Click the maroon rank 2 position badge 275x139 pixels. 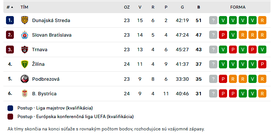point(10,35)
